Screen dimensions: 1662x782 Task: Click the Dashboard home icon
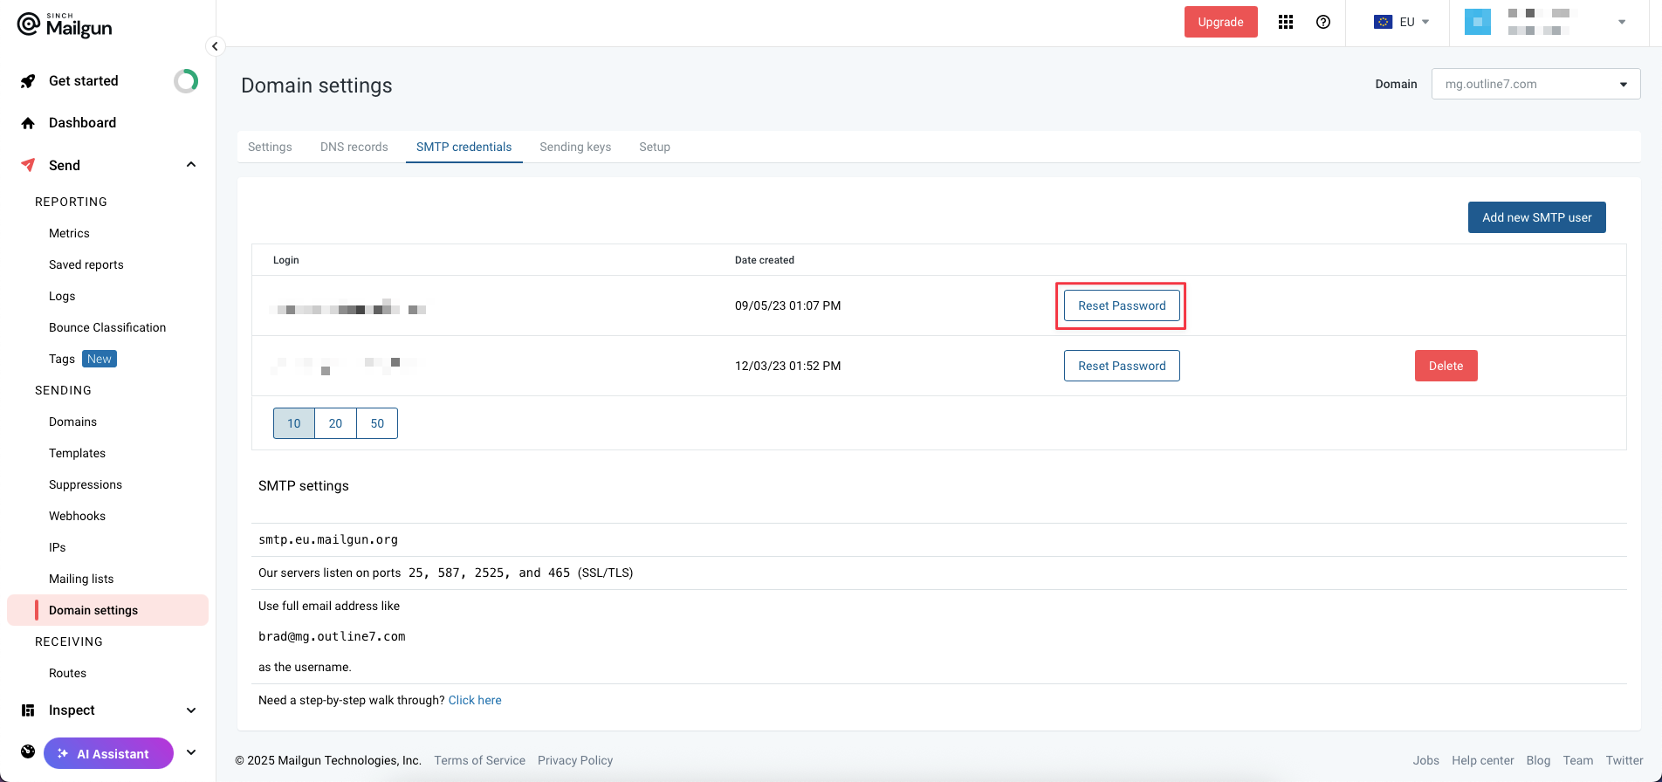click(x=28, y=123)
